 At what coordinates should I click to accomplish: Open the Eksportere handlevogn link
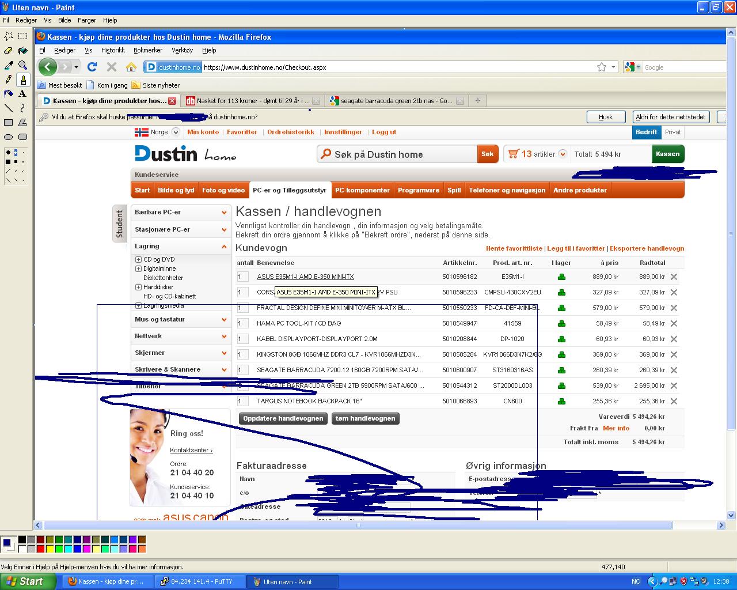pos(647,248)
